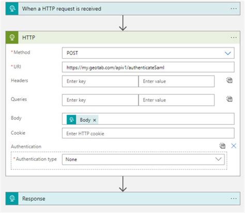Expand the When a HTTP request is received card
This screenshot has width=245, height=213.
(122, 9)
